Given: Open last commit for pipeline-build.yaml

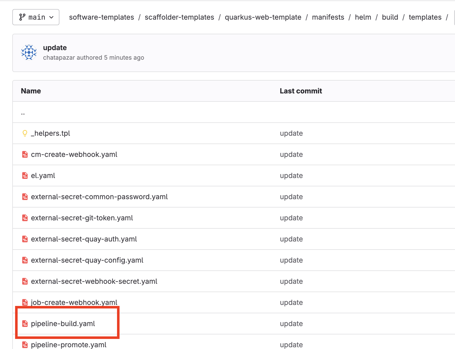Looking at the screenshot, I should click(x=291, y=324).
